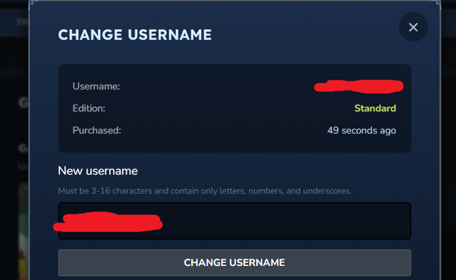456x280 pixels.
Task: Click the Edition label
Action: (x=89, y=108)
